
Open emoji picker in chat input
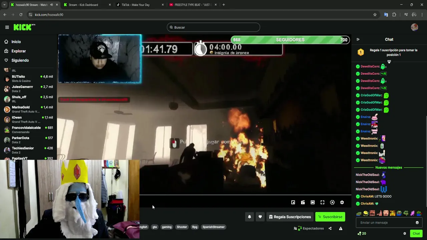[417, 223]
